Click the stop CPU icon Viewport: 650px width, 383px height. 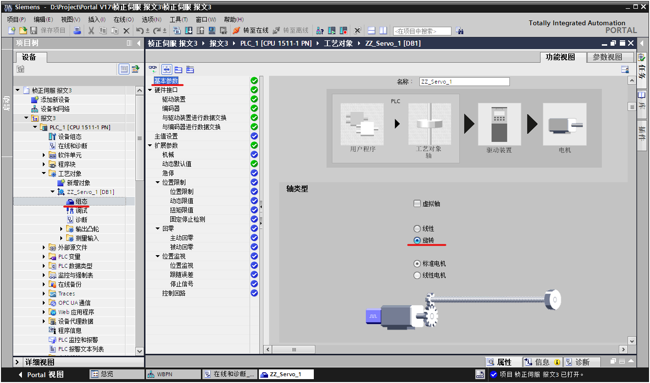[x=343, y=31]
